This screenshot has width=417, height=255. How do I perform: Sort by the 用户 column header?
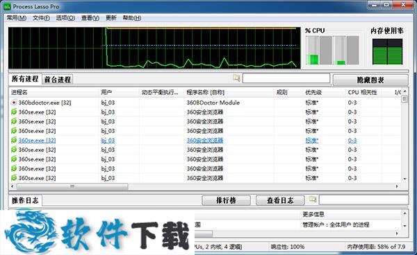tap(106, 92)
